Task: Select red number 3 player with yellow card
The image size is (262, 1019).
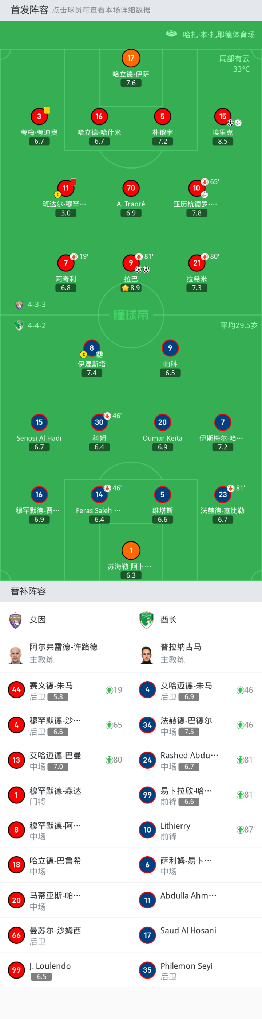Action: tap(39, 116)
